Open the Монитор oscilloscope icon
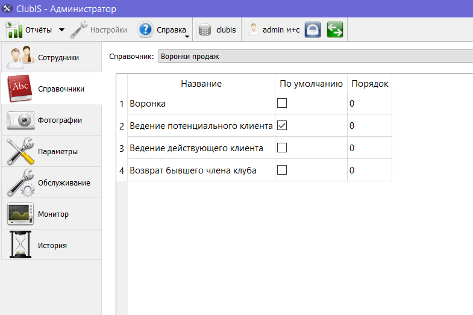This screenshot has width=473, height=315. point(20,214)
